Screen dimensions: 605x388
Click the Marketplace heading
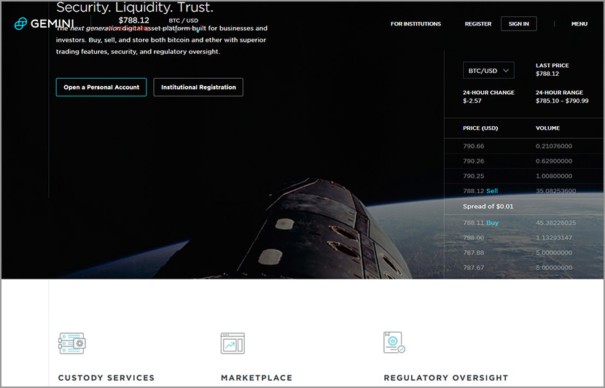(x=257, y=378)
